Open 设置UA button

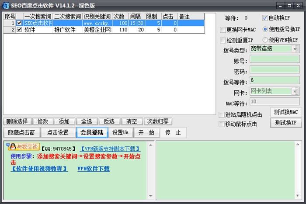(x=121, y=133)
